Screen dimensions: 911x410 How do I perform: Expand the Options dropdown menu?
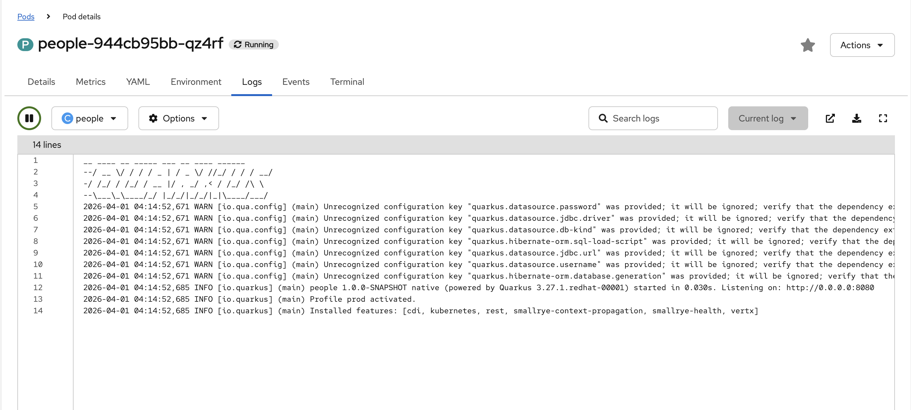[x=179, y=118]
